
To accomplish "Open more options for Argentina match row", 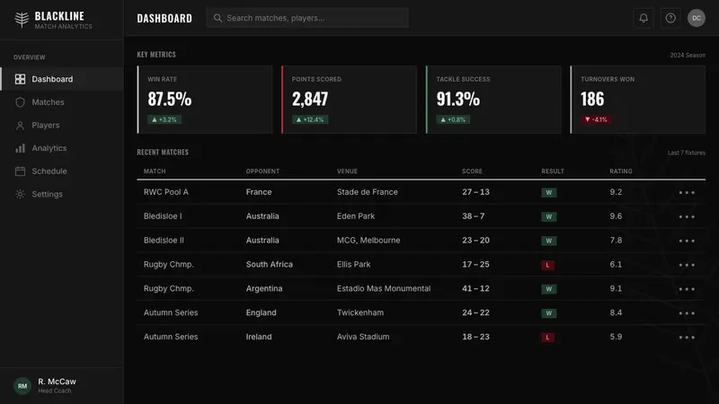I will (x=687, y=289).
